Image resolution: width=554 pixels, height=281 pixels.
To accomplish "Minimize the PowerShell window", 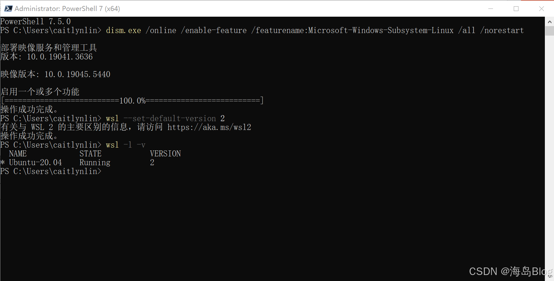I will pos(491,8).
